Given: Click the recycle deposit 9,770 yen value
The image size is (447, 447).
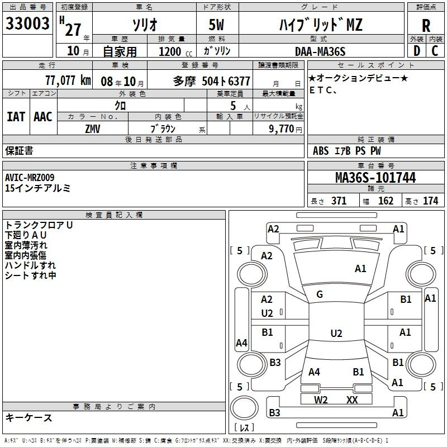Looking at the screenshot, I should [x=284, y=129].
